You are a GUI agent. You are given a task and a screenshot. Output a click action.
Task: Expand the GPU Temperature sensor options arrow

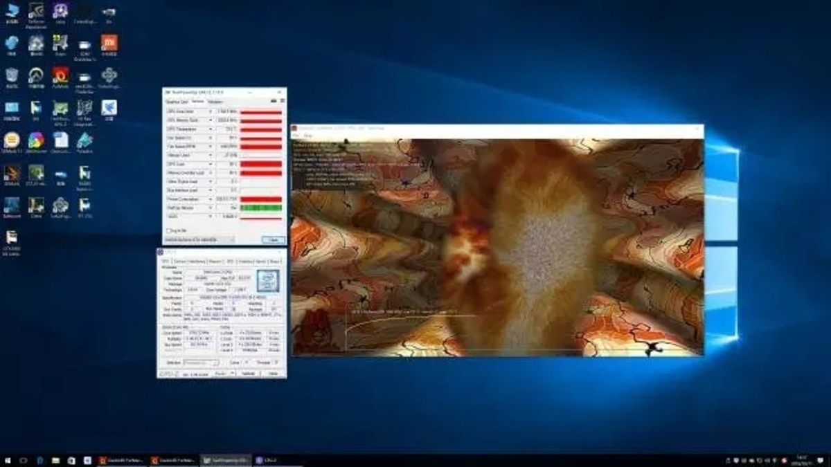click(210, 130)
